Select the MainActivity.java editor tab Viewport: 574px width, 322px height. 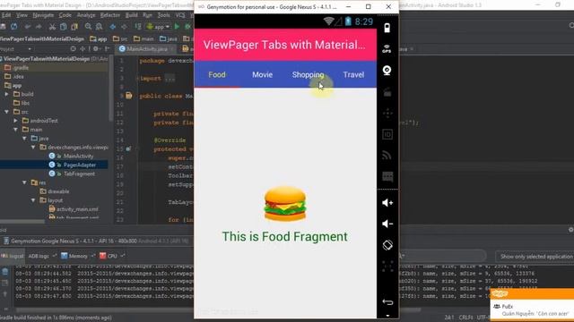(146, 48)
